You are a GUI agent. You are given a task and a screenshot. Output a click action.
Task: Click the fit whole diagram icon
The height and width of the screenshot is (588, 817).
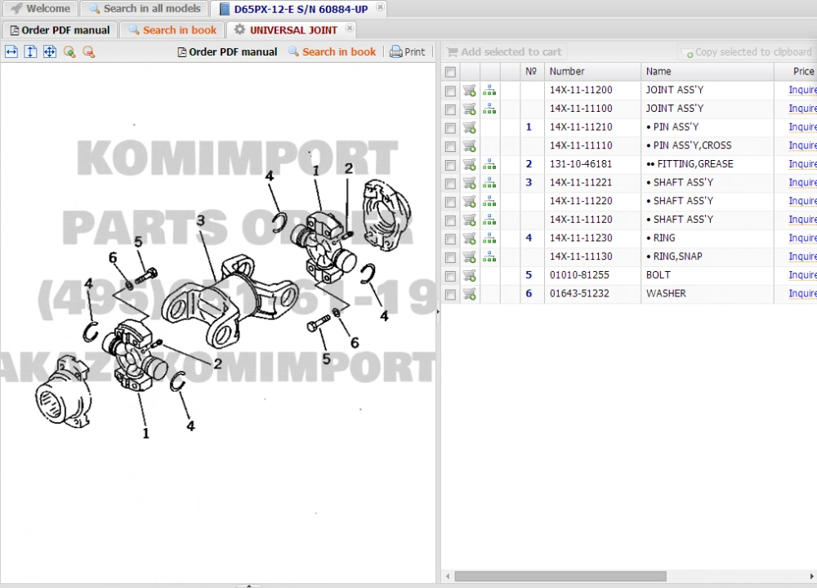[x=50, y=51]
